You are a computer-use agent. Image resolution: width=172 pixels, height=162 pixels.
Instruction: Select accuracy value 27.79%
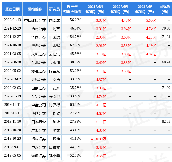coord(76,113)
